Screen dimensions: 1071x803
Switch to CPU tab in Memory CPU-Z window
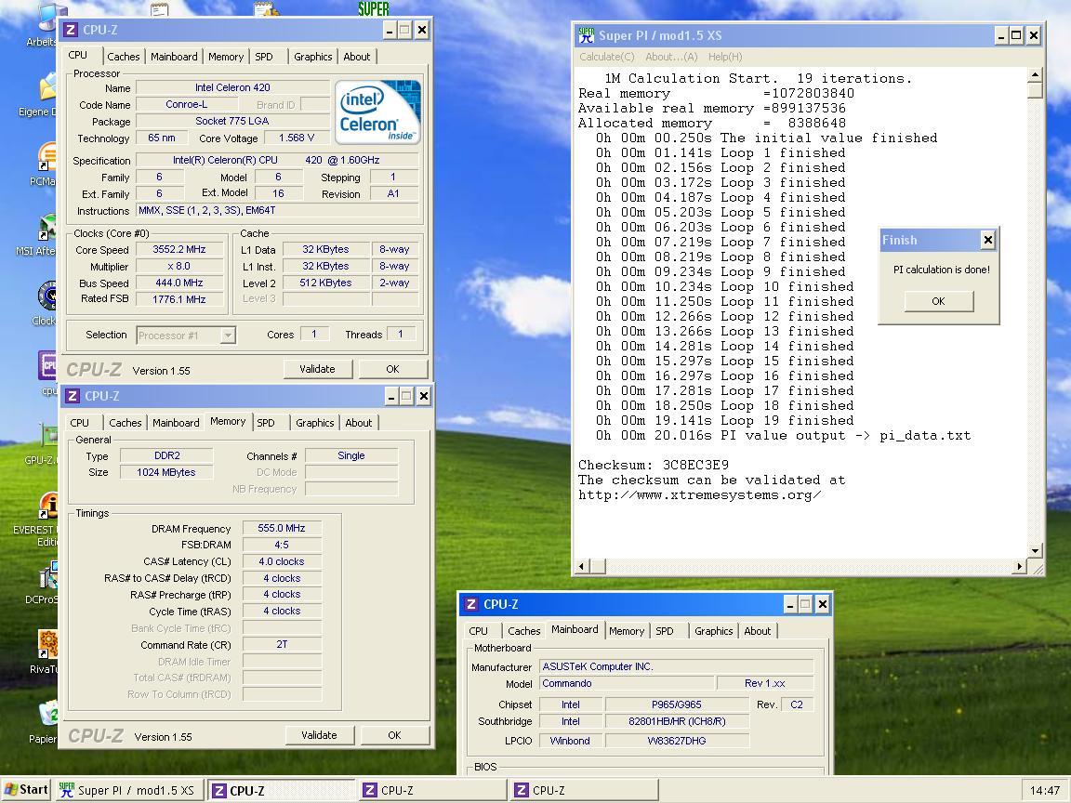point(79,423)
